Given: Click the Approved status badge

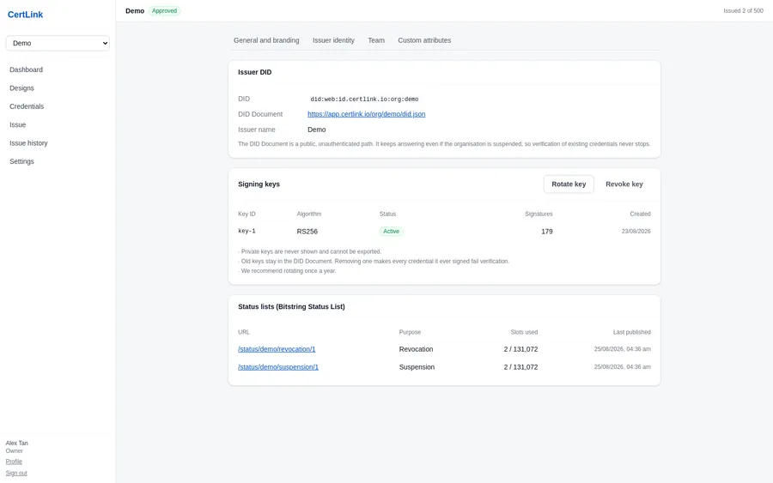Looking at the screenshot, I should point(164,11).
